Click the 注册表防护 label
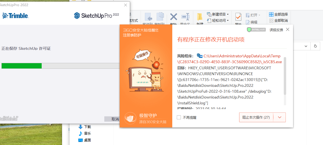Viewport: 323px width, 145px height. 132,35
